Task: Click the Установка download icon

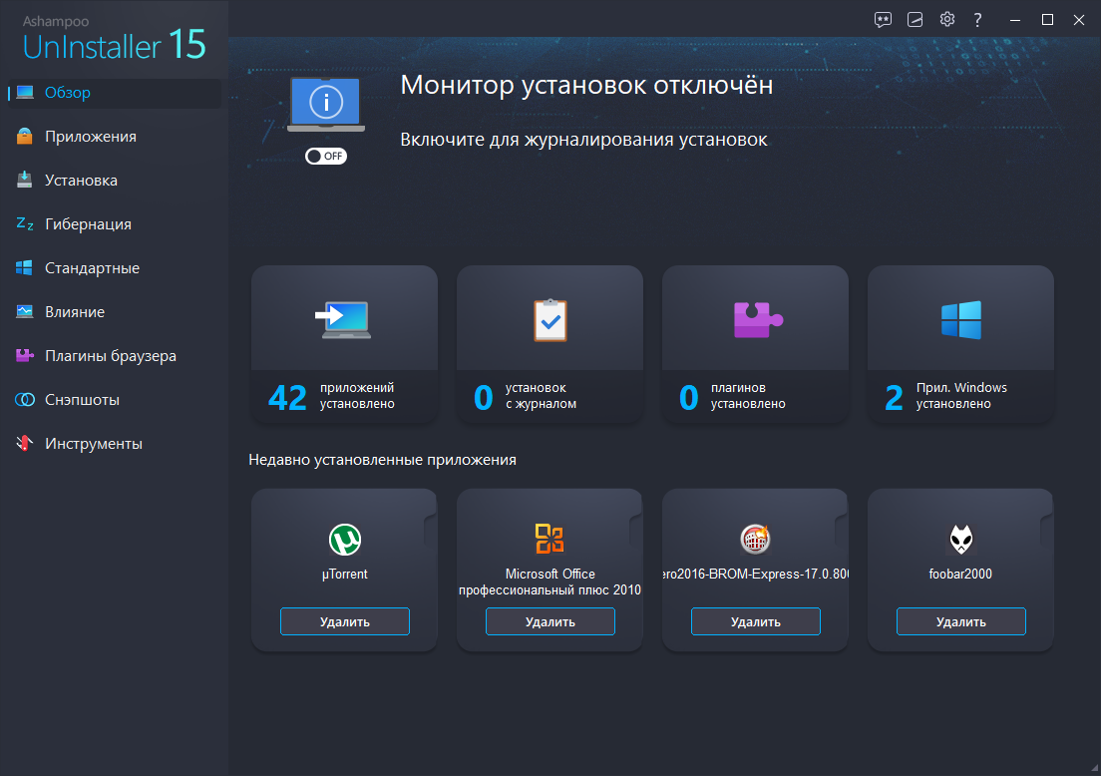Action: coord(25,180)
